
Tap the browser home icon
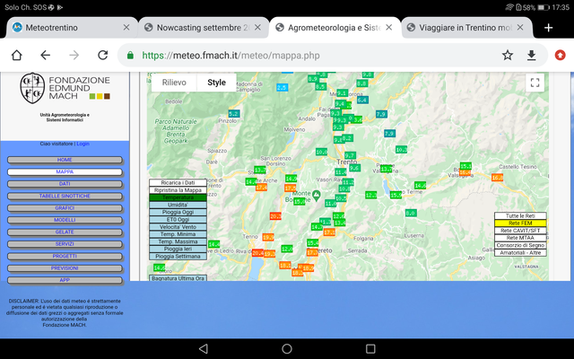click(17, 56)
